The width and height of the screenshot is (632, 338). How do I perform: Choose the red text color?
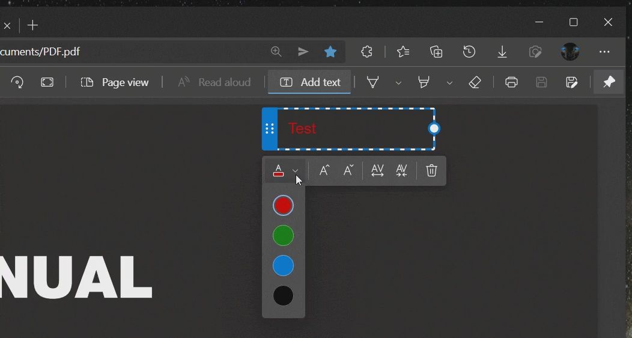pos(283,205)
